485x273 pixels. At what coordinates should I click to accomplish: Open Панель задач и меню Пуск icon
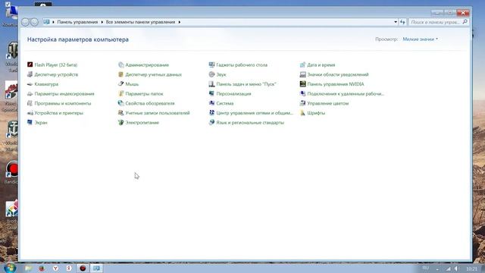(x=212, y=84)
